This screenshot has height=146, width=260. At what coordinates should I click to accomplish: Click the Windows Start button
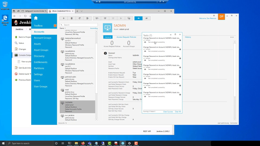tap(3, 143)
